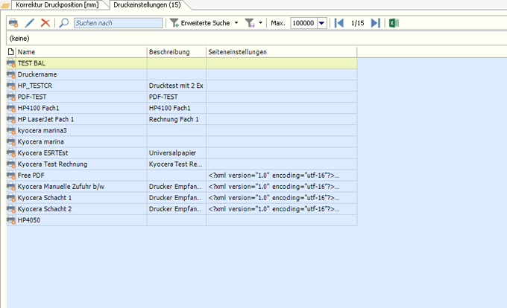
Task: Select Kyocera Manuelle Zufuhr b/w row
Action: (x=182, y=187)
